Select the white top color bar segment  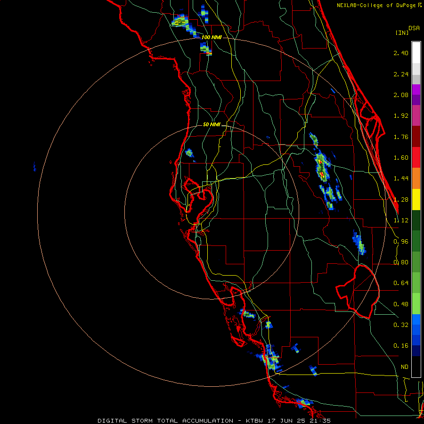[x=416, y=52]
